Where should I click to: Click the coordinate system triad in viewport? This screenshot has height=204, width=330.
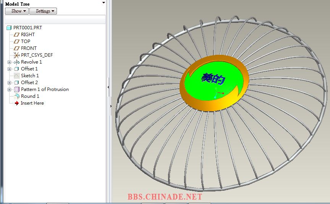[x=218, y=93]
